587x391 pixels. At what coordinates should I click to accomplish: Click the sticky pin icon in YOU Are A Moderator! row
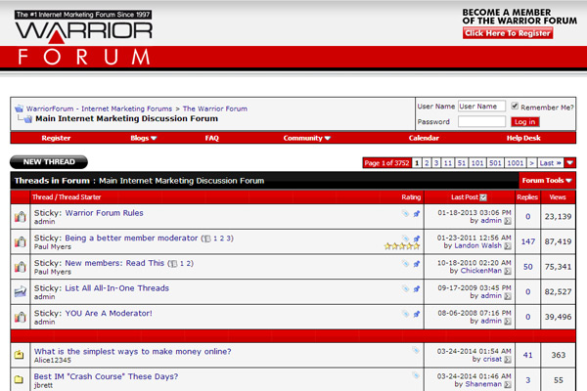pyautogui.click(x=417, y=314)
